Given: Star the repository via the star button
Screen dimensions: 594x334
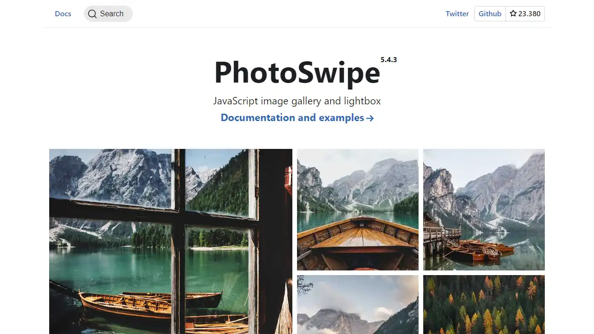Looking at the screenshot, I should 525,13.
